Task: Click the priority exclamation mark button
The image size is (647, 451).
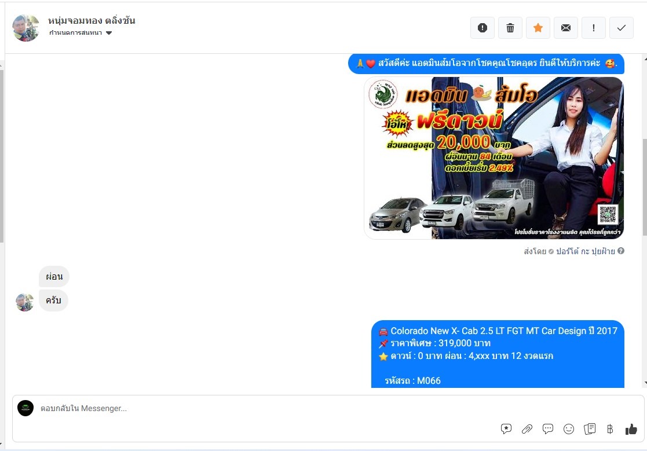Action: pos(593,28)
